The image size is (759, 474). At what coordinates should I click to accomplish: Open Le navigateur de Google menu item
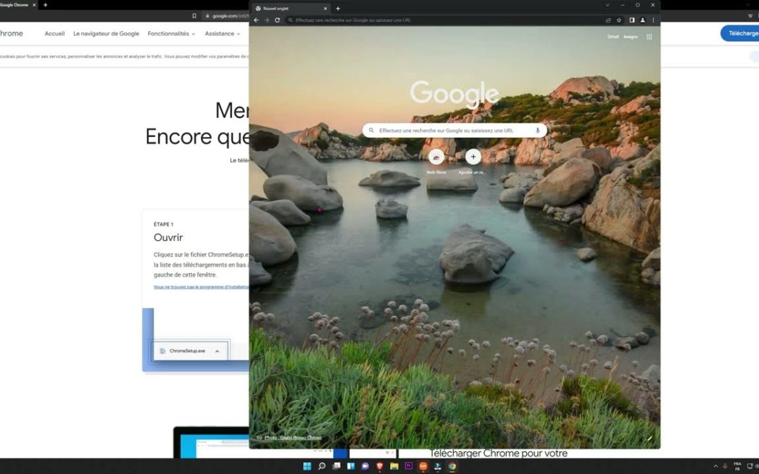[x=106, y=34]
